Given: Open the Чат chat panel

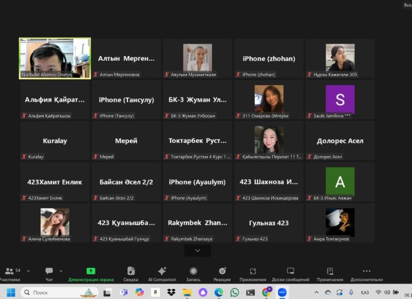Looking at the screenshot, I should point(49,273).
